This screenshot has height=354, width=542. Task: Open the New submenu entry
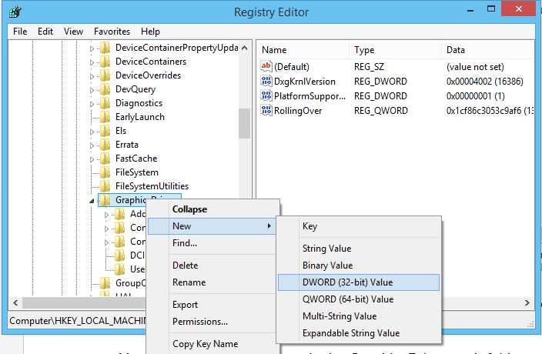pyautogui.click(x=213, y=226)
